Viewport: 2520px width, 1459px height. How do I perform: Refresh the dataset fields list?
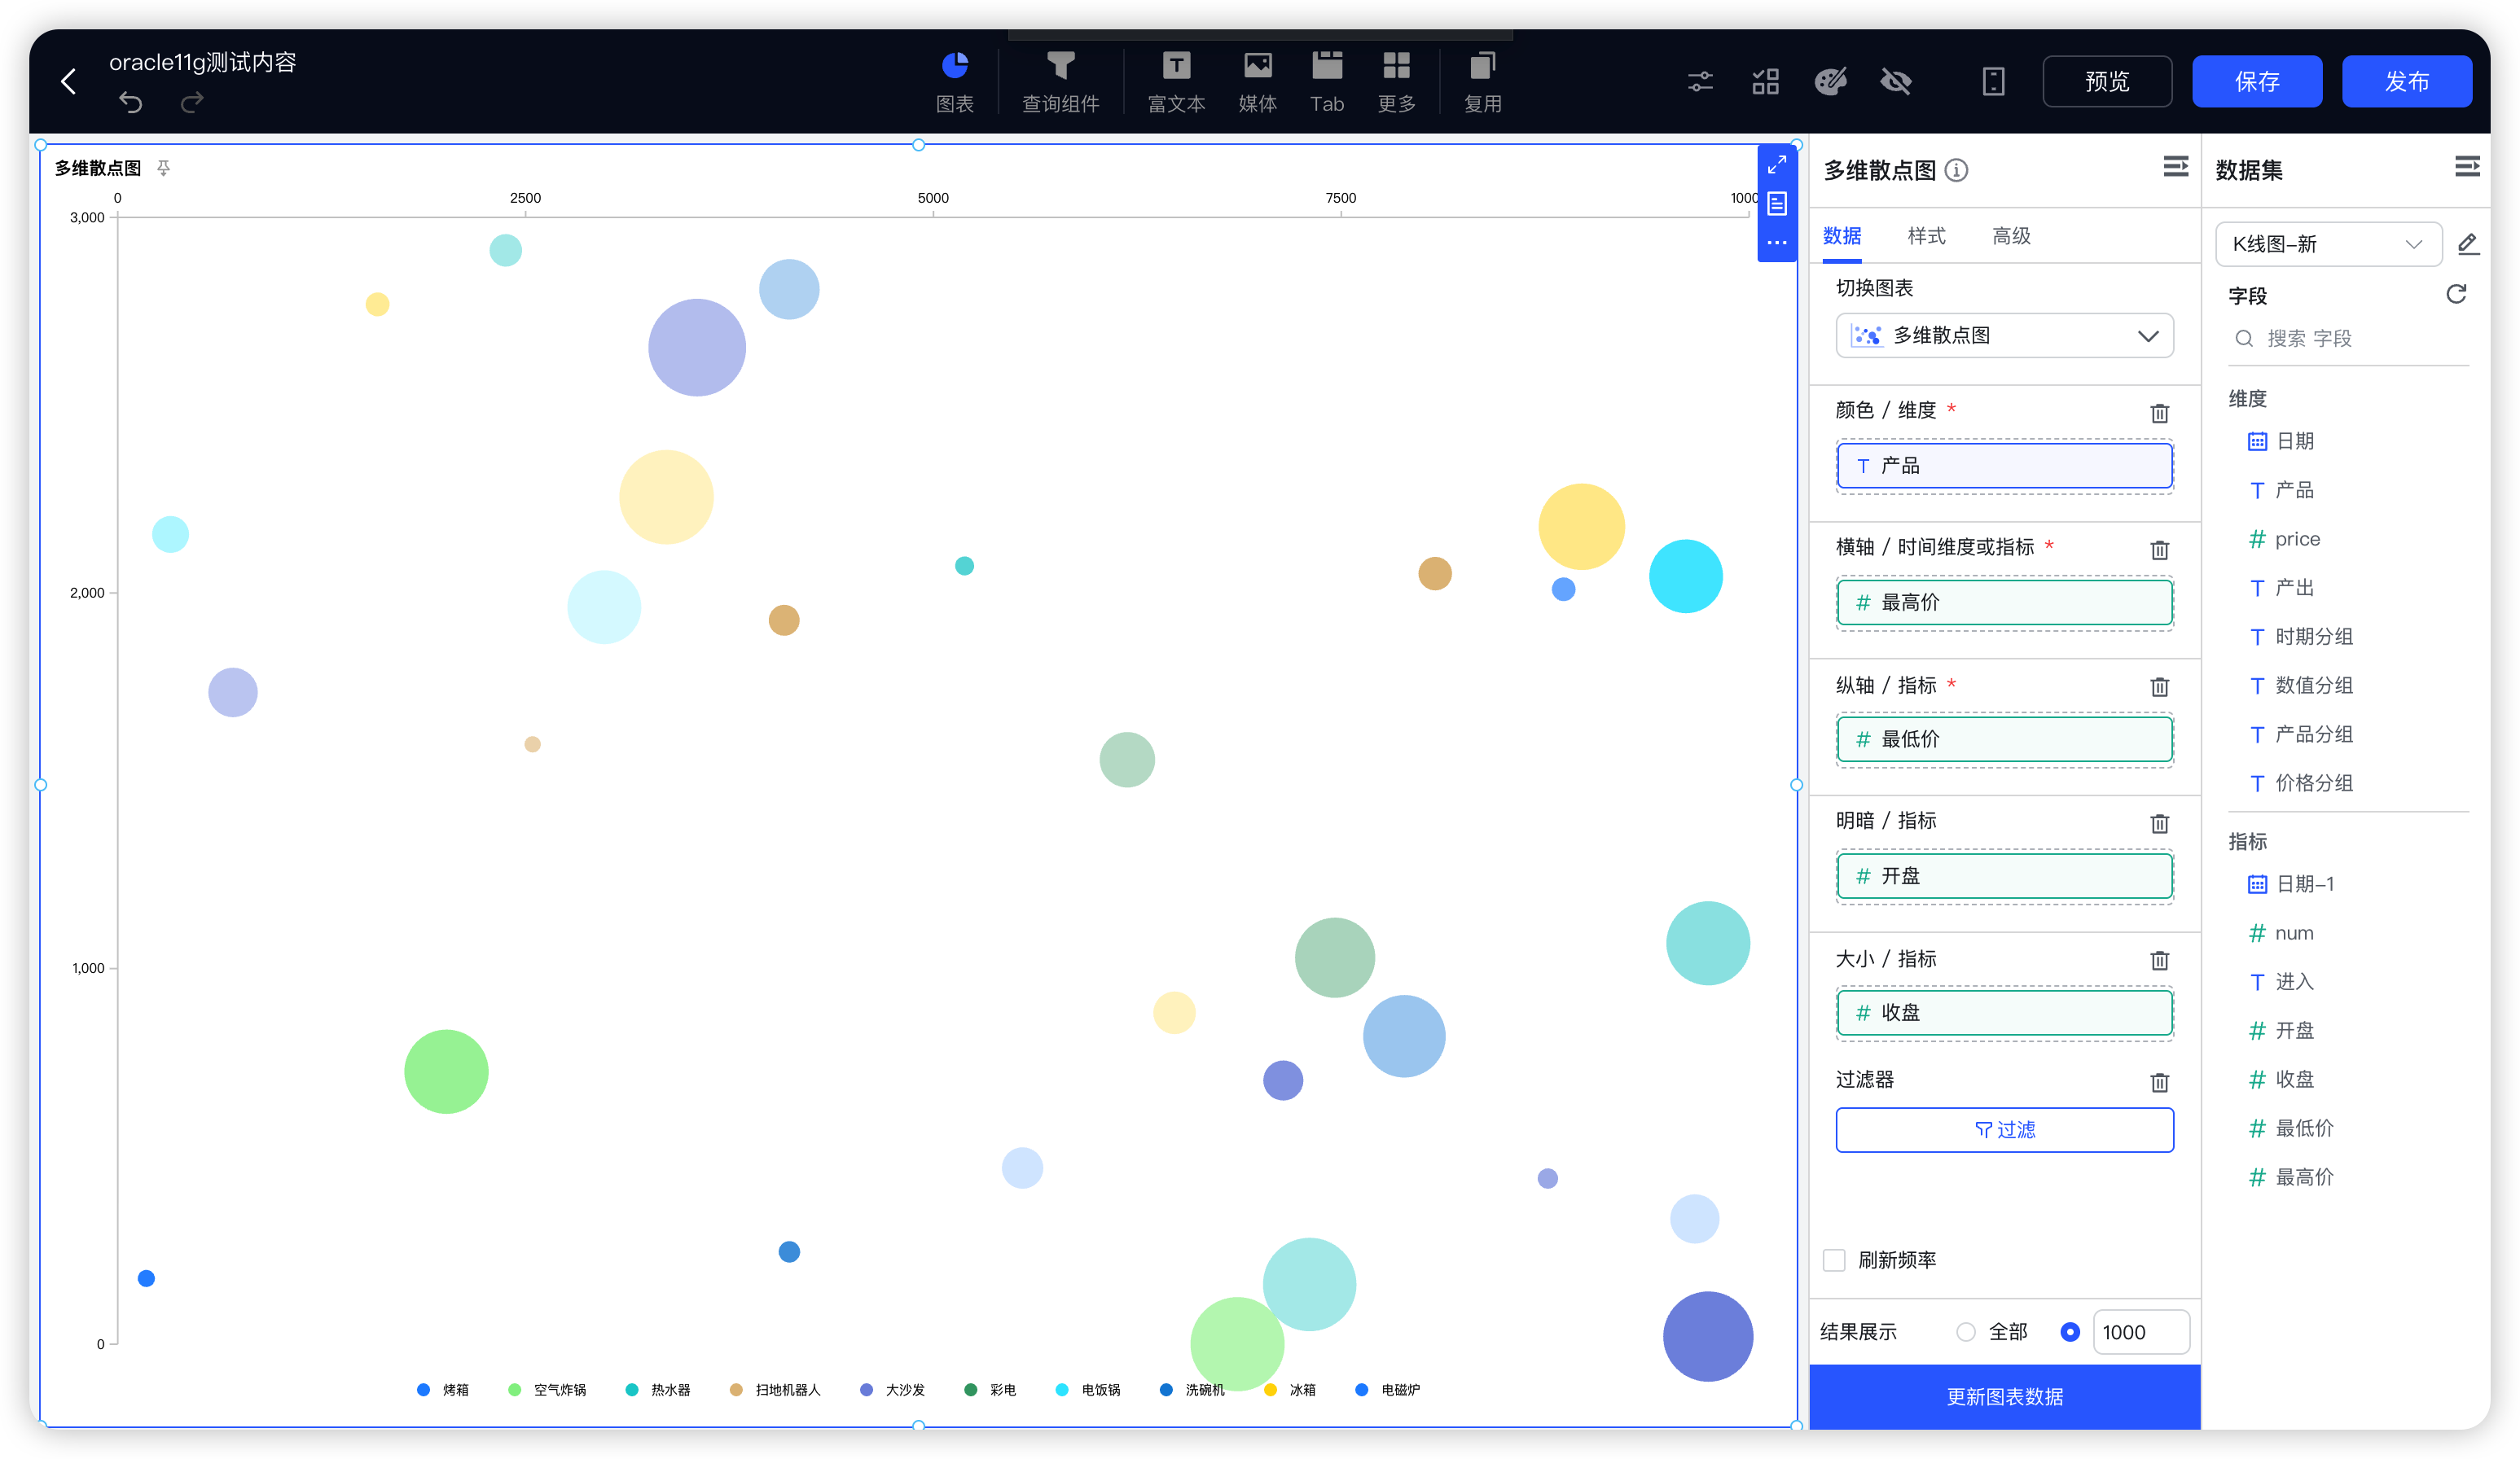pyautogui.click(x=2456, y=294)
